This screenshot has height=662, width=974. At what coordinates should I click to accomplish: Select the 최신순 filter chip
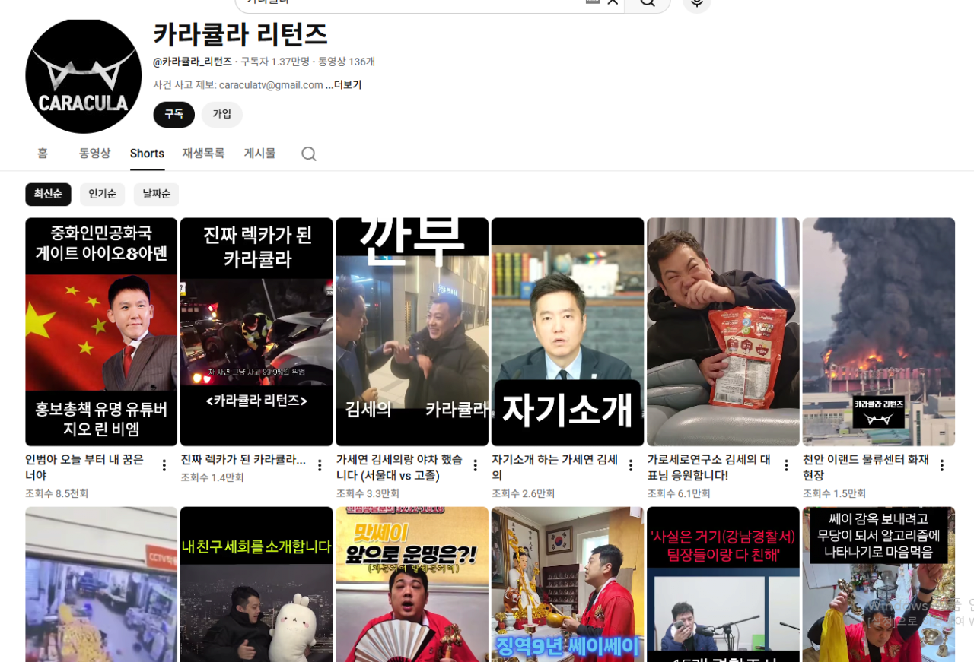[48, 194]
